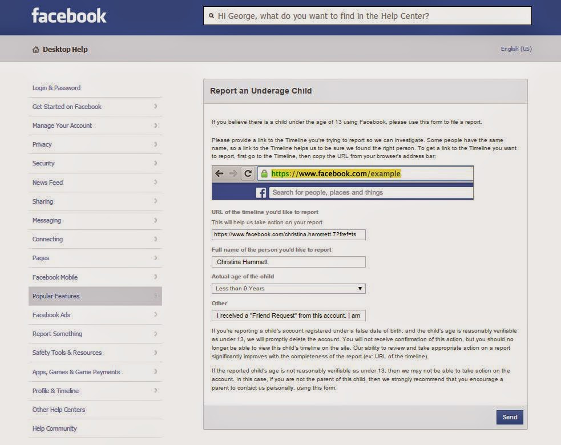The height and width of the screenshot is (445, 561).
Task: Open Safety Tools & Resources topic
Action: pyautogui.click(x=67, y=353)
